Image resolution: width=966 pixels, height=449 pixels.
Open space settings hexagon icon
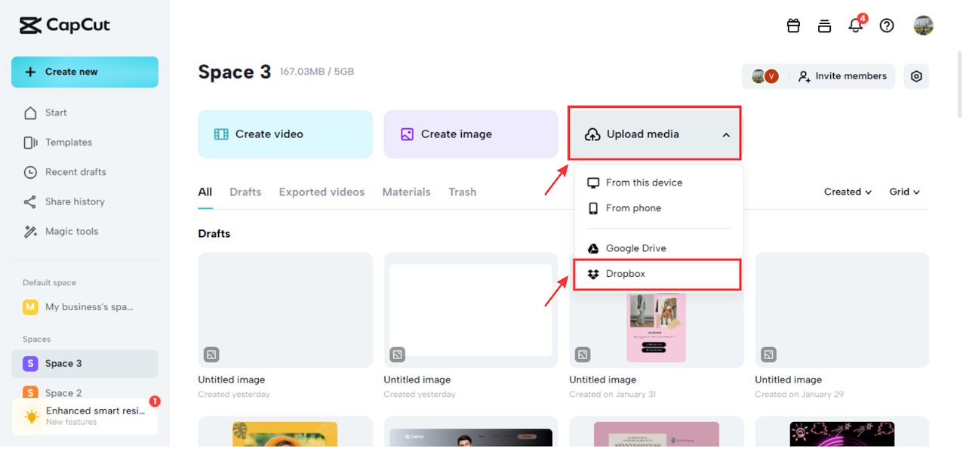click(x=916, y=76)
